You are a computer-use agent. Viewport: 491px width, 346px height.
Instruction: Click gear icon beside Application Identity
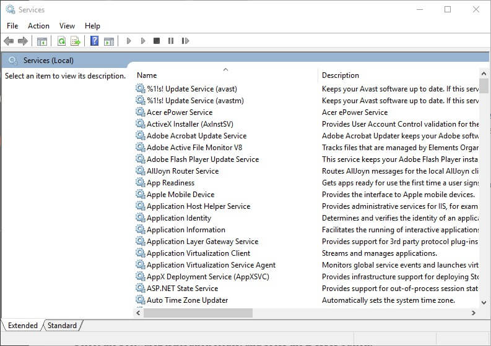(x=141, y=217)
